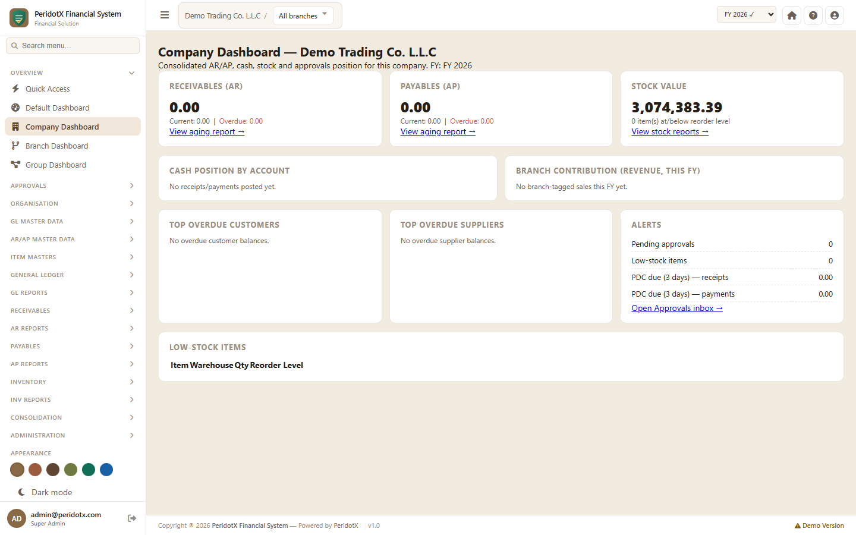
Task: Expand the Consolidation section
Action: (73, 417)
